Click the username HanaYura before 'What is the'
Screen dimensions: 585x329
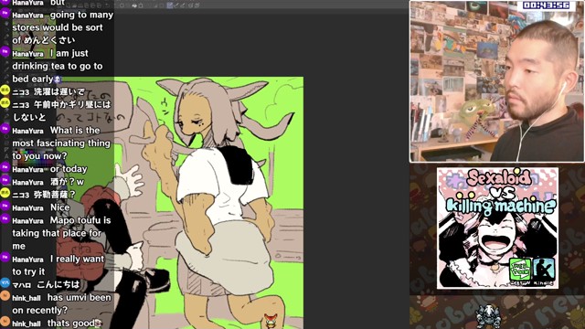coord(27,131)
